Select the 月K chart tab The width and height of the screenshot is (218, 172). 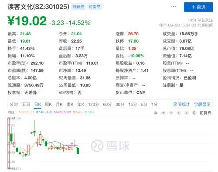click(59, 104)
